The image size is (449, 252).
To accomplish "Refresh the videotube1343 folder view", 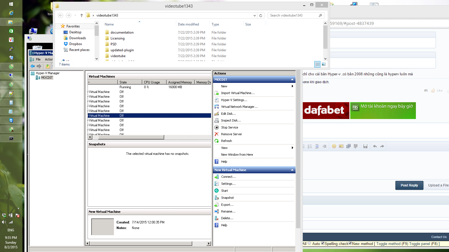I will 261,15.
